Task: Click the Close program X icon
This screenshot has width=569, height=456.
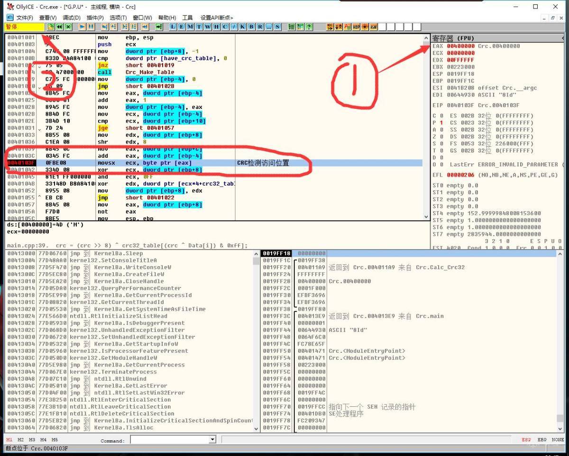Action: 68,27
